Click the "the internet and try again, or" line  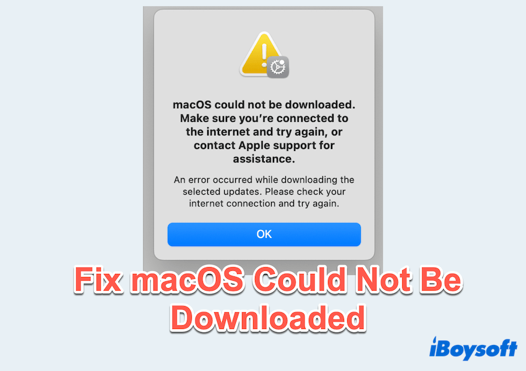[x=264, y=132]
